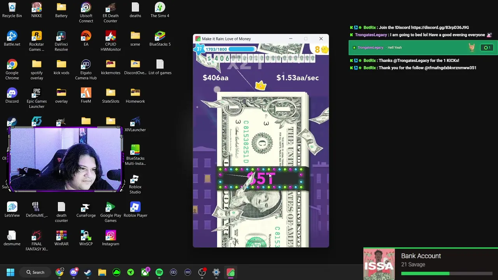Viewport: 498px width, 280px height.
Task: Open File Explorer from the taskbar
Action: pyautogui.click(x=102, y=272)
